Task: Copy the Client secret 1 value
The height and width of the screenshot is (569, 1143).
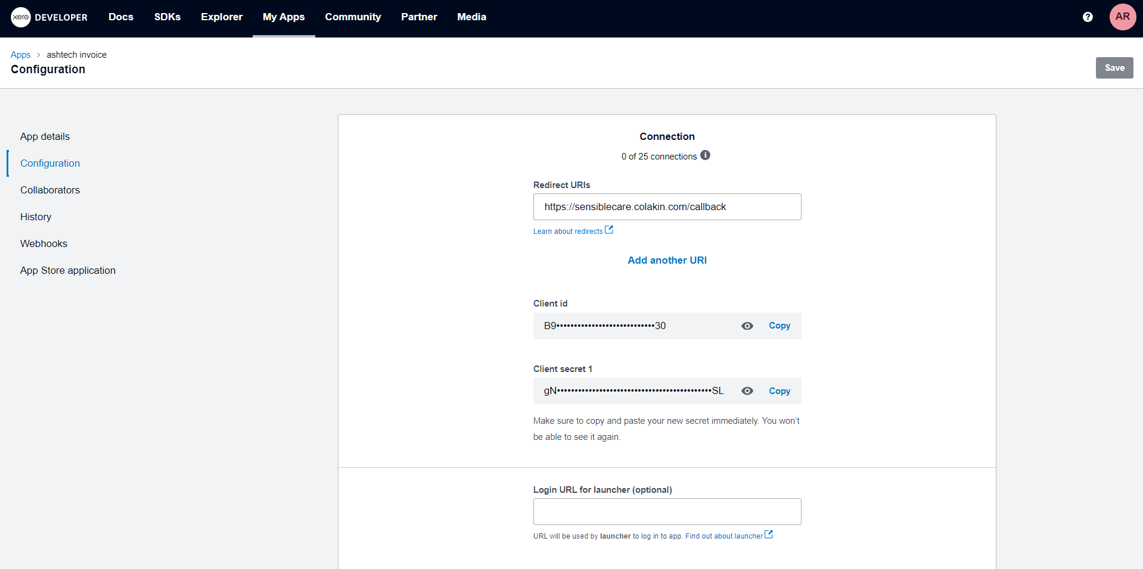Action: (779, 391)
